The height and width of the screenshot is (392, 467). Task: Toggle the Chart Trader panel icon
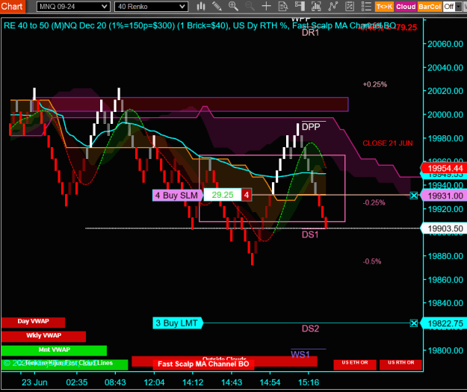click(x=300, y=6)
